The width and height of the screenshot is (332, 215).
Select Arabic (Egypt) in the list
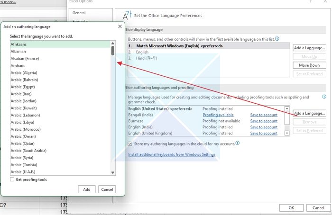coord(60,87)
